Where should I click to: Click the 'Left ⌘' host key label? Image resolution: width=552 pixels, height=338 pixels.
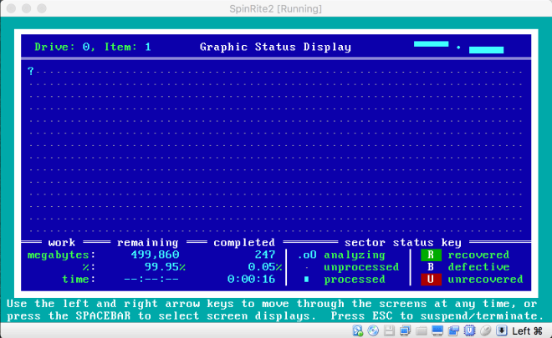click(528, 330)
